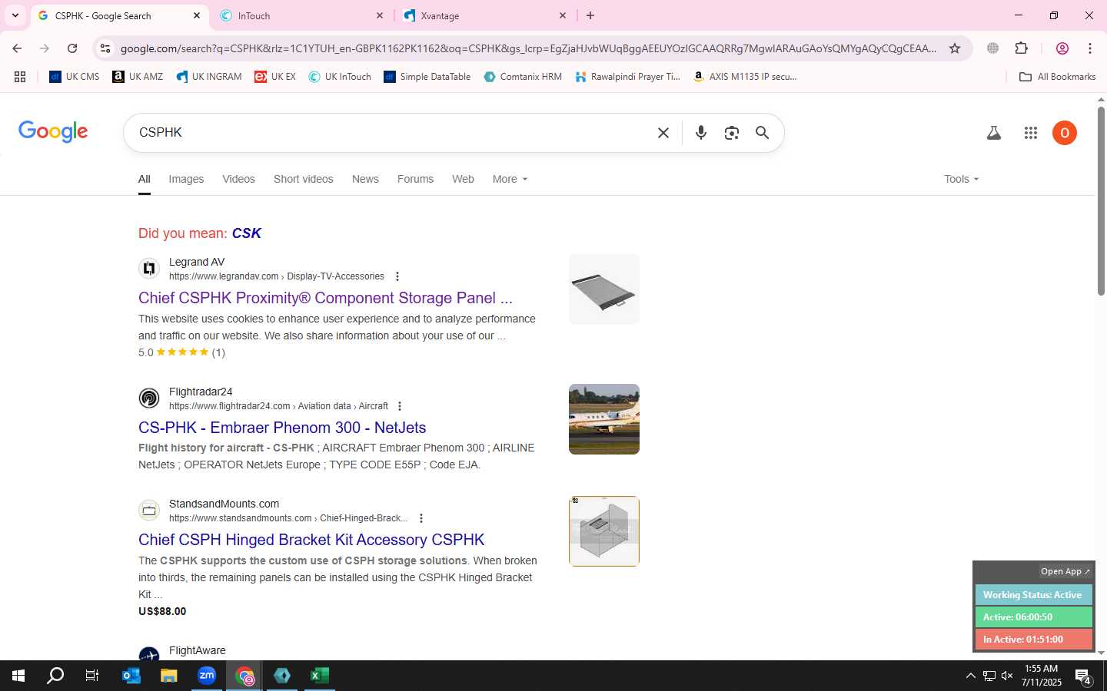1107x691 pixels.
Task: Switch to the InTouch browser tab
Action: tap(301, 15)
